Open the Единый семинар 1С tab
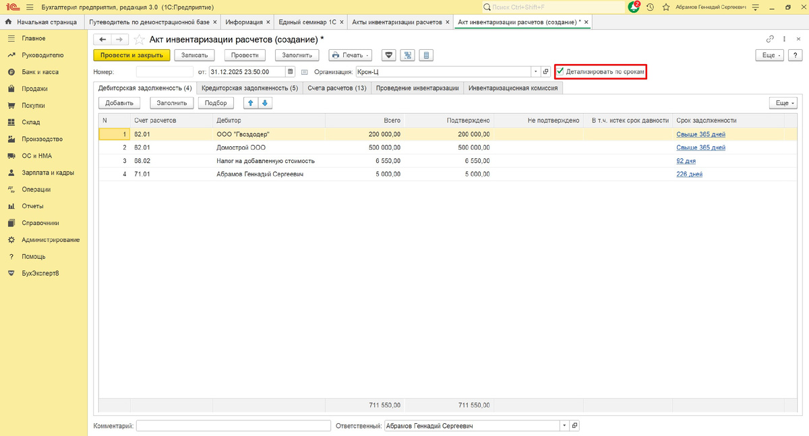809x436 pixels. coord(307,22)
